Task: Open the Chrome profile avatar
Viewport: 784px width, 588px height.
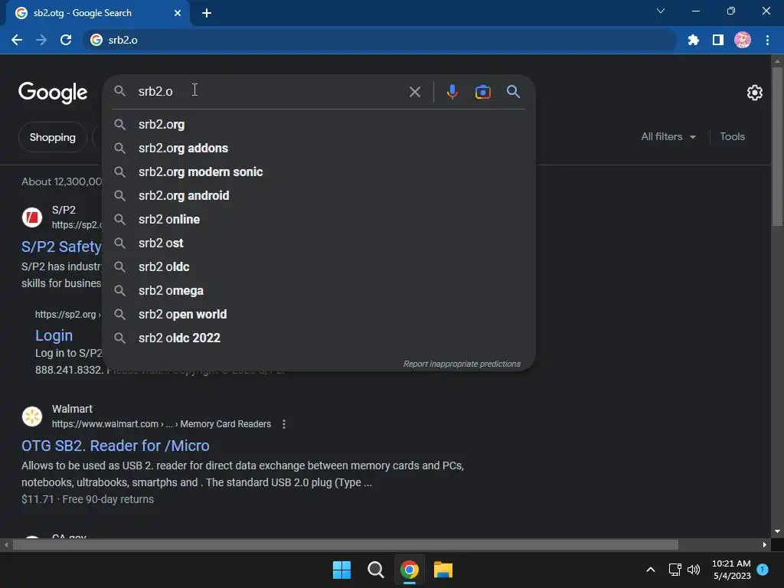Action: [743, 40]
